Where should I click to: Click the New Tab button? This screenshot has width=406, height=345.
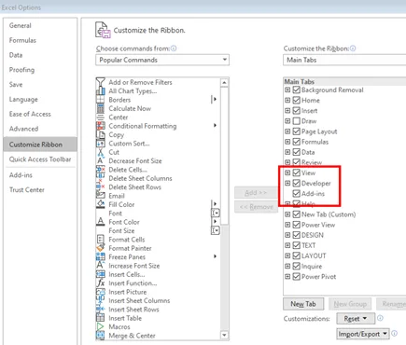(x=303, y=304)
